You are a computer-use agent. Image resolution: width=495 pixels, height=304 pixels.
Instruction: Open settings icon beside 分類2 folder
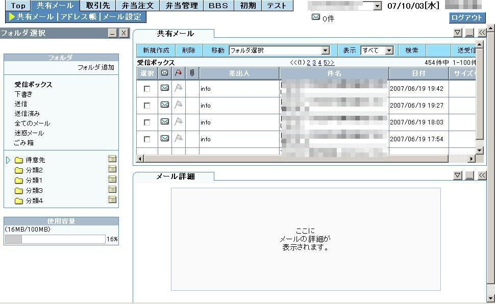click(112, 169)
